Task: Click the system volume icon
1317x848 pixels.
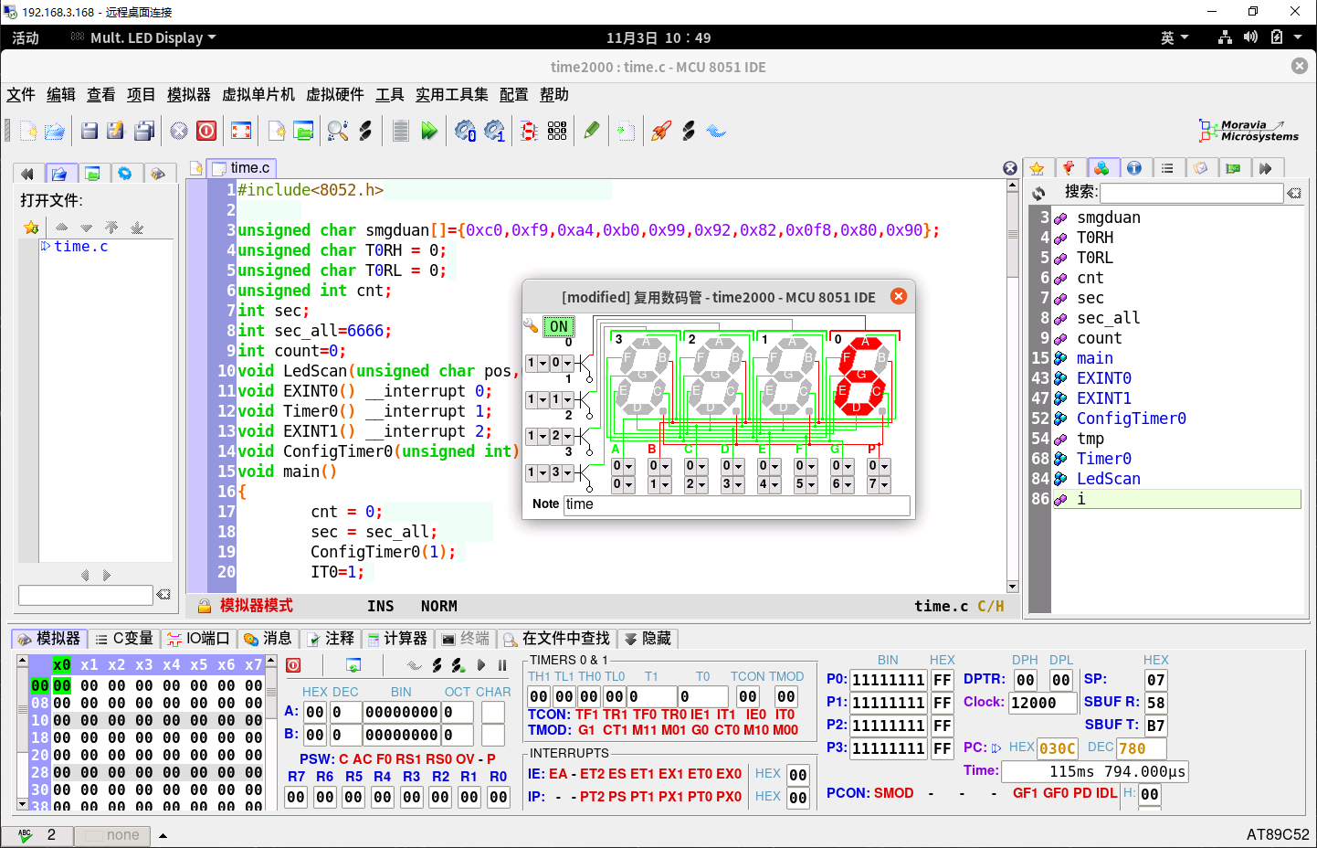Action: click(1250, 37)
